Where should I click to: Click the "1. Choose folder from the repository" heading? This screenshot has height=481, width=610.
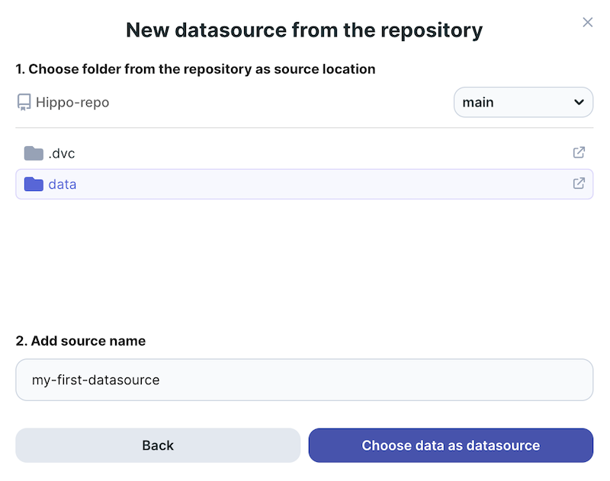pos(195,69)
